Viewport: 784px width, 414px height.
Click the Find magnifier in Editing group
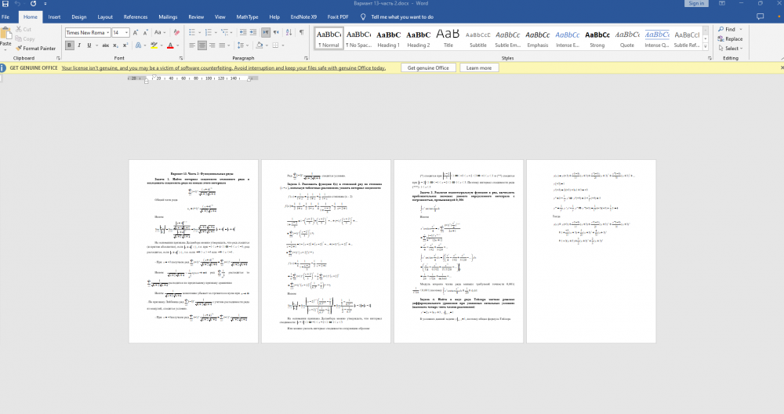[x=721, y=30]
